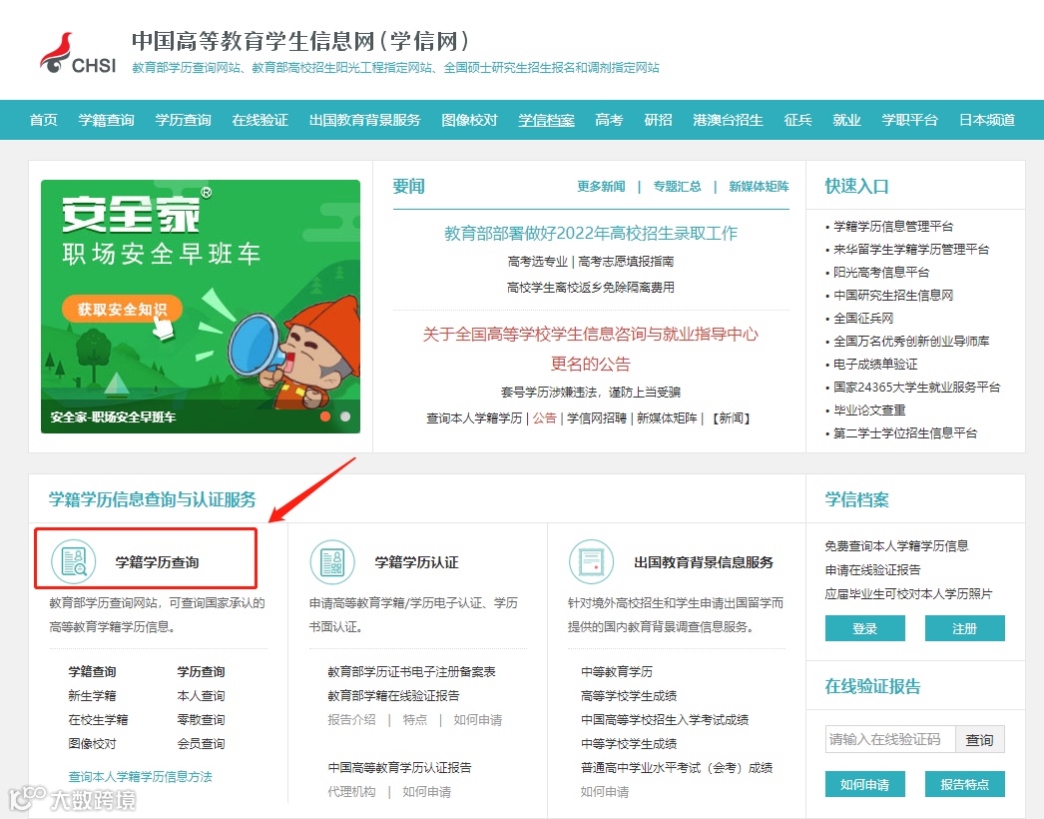Open headline 教育部部署做好2022年高校招生录取工作
This screenshot has height=819, width=1044.
coord(591,234)
